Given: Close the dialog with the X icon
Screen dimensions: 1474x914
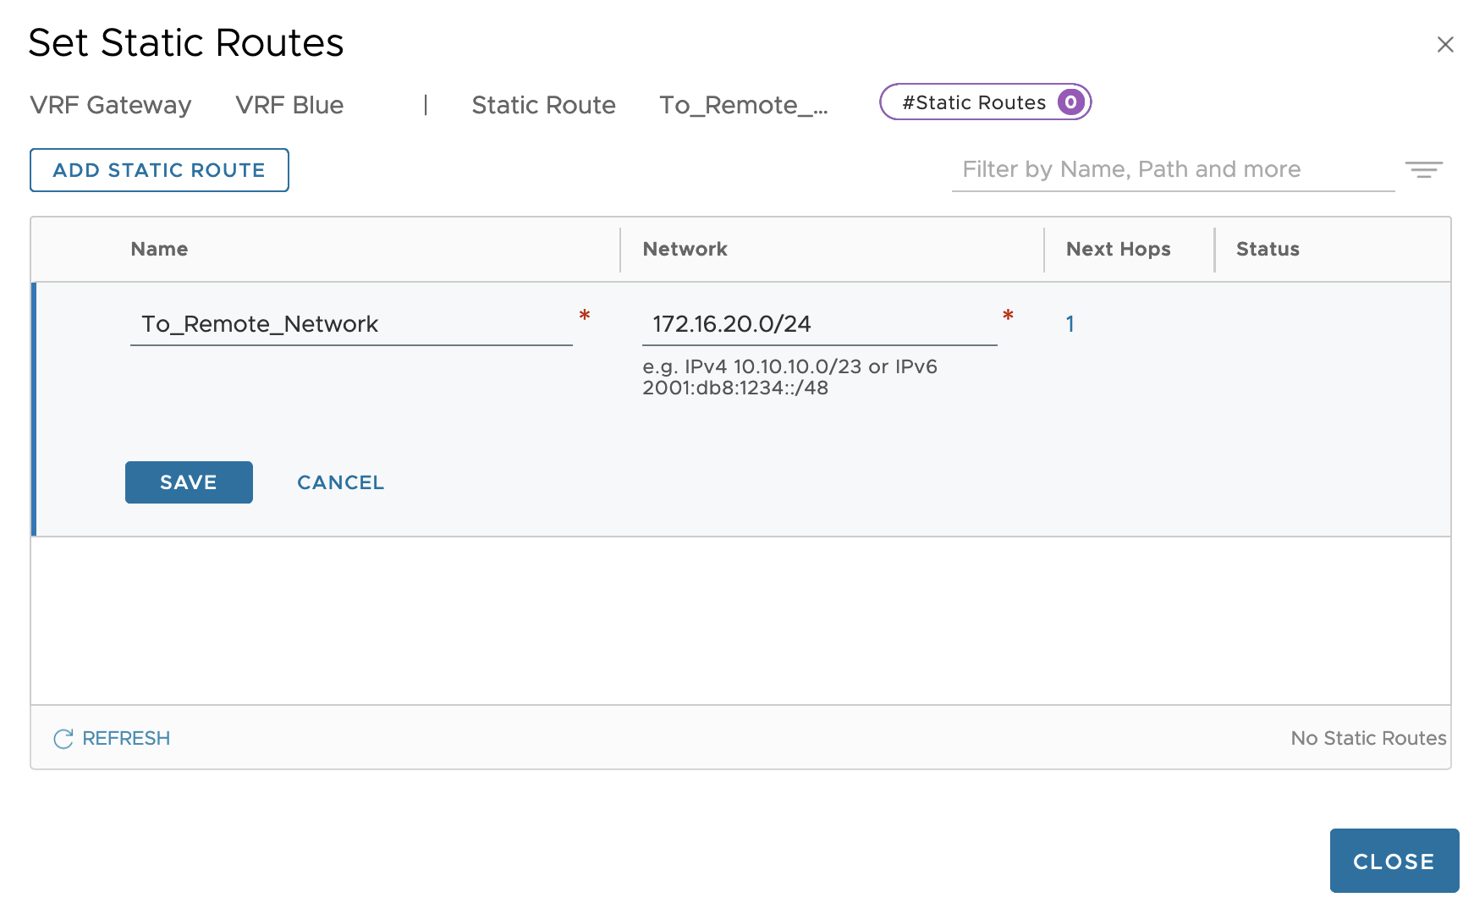Looking at the screenshot, I should (1444, 45).
